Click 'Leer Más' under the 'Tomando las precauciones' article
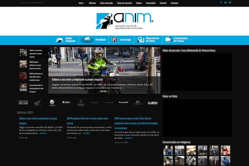The width and height of the screenshot is (249, 166). [87, 134]
